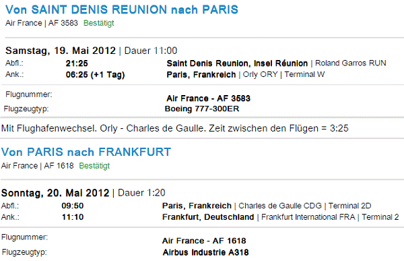Click the arrival time 06:25 (+1 Tag)
404x261 pixels.
click(95, 75)
